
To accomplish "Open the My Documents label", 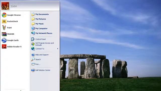I will (42, 14).
